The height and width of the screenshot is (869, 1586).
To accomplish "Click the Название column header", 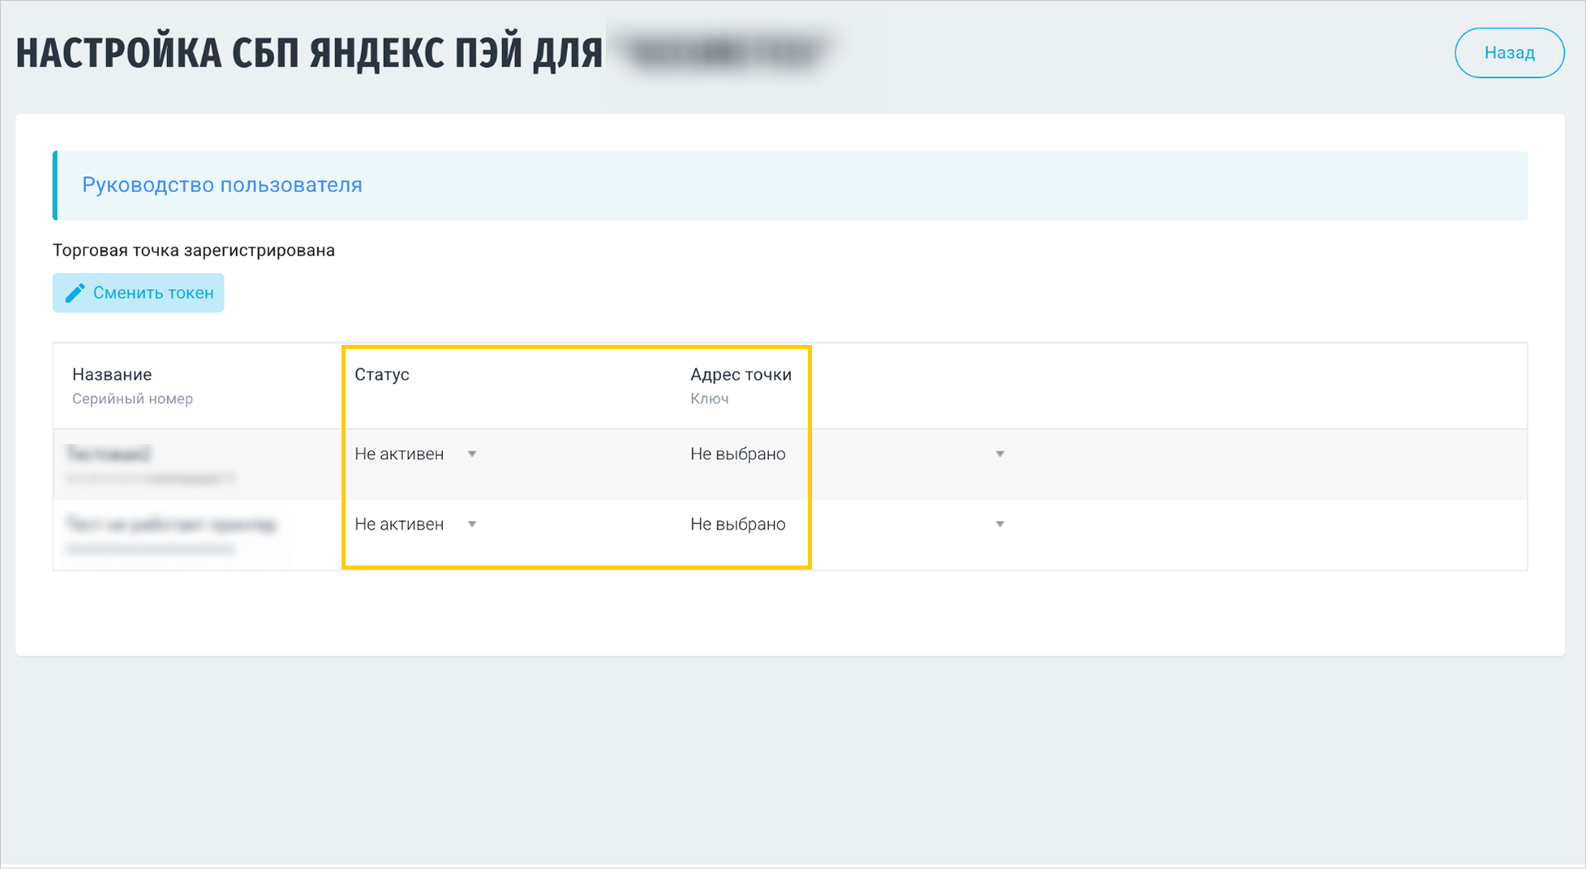I will click(x=112, y=374).
